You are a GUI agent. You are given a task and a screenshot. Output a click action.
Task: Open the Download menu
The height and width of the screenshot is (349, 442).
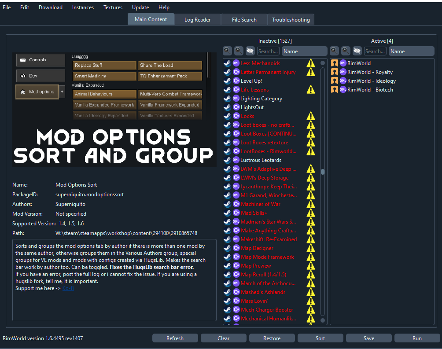point(51,7)
